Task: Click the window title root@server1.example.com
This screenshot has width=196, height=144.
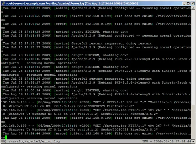Action: pyautogui.click(x=26, y=3)
